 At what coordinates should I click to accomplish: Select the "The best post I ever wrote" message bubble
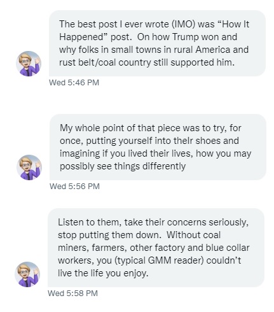(157, 43)
